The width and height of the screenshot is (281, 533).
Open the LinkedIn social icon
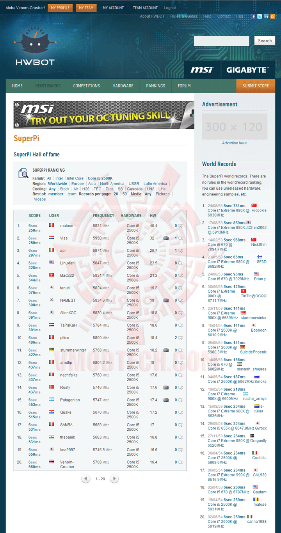[266, 16]
